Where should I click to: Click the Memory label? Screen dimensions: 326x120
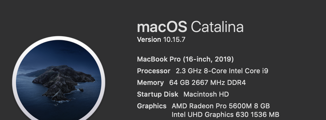pos(150,83)
